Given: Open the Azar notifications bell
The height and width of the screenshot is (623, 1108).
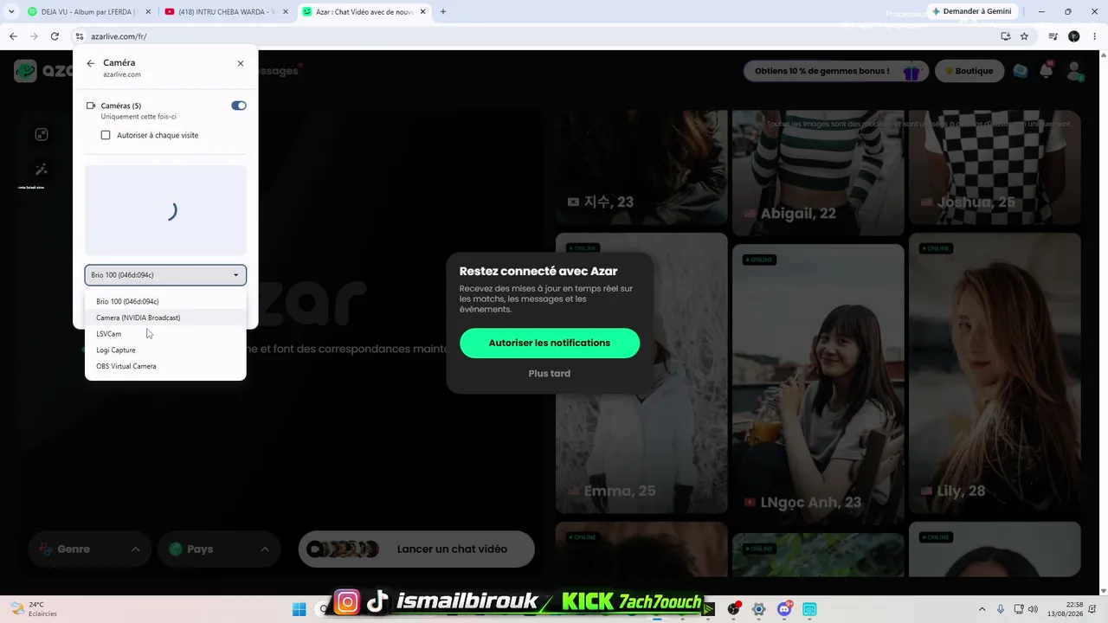Looking at the screenshot, I should (x=1047, y=71).
